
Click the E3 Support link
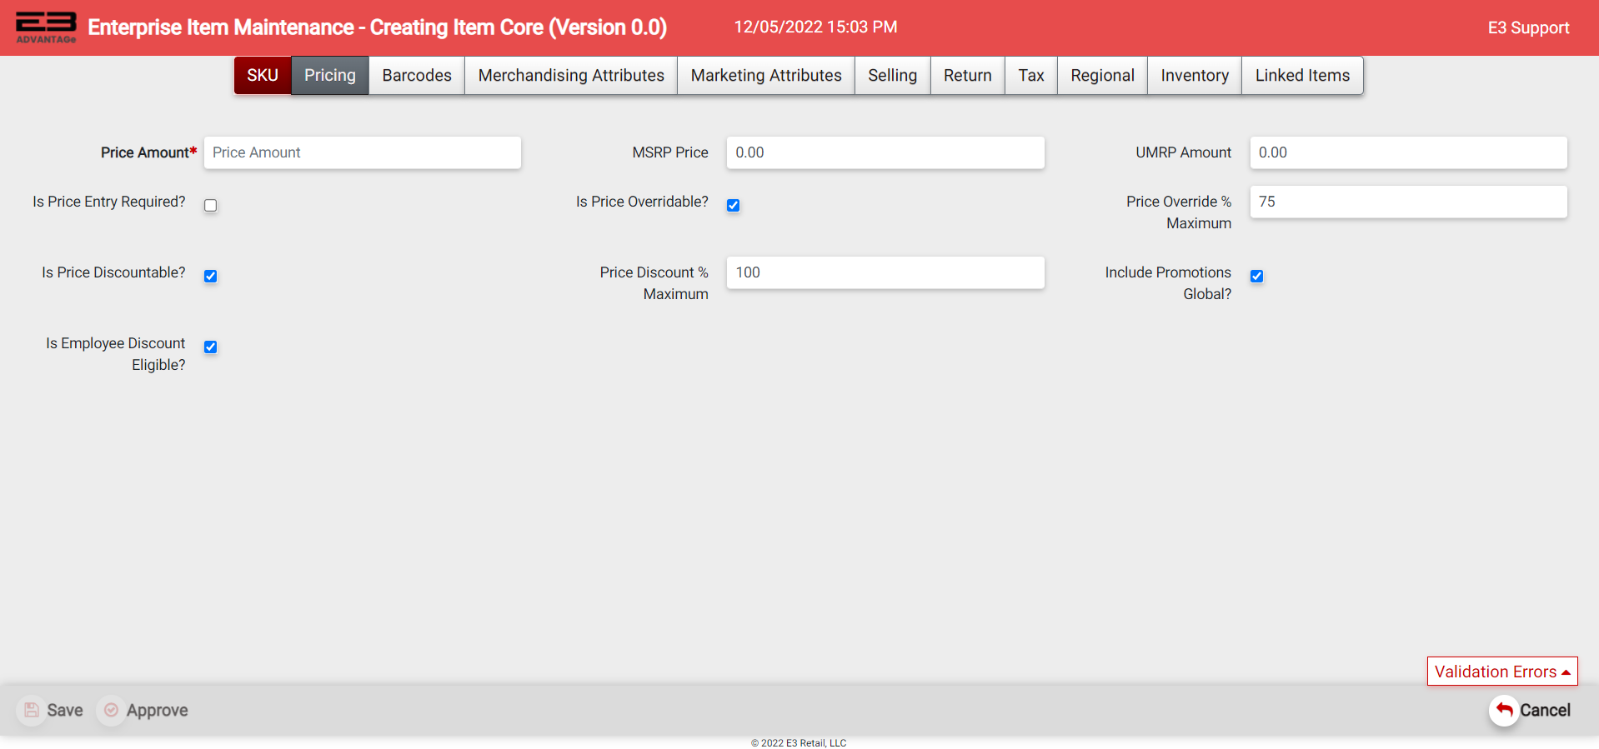[1527, 27]
